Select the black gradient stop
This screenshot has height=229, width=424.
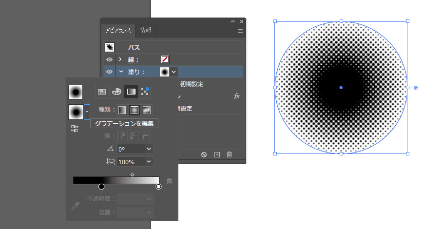pos(101,187)
